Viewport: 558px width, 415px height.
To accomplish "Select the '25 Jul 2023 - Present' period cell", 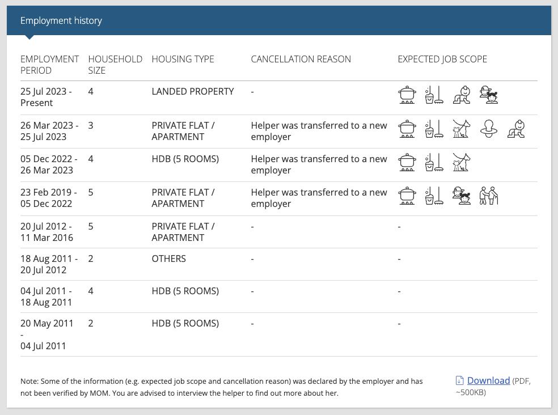I will (46, 97).
